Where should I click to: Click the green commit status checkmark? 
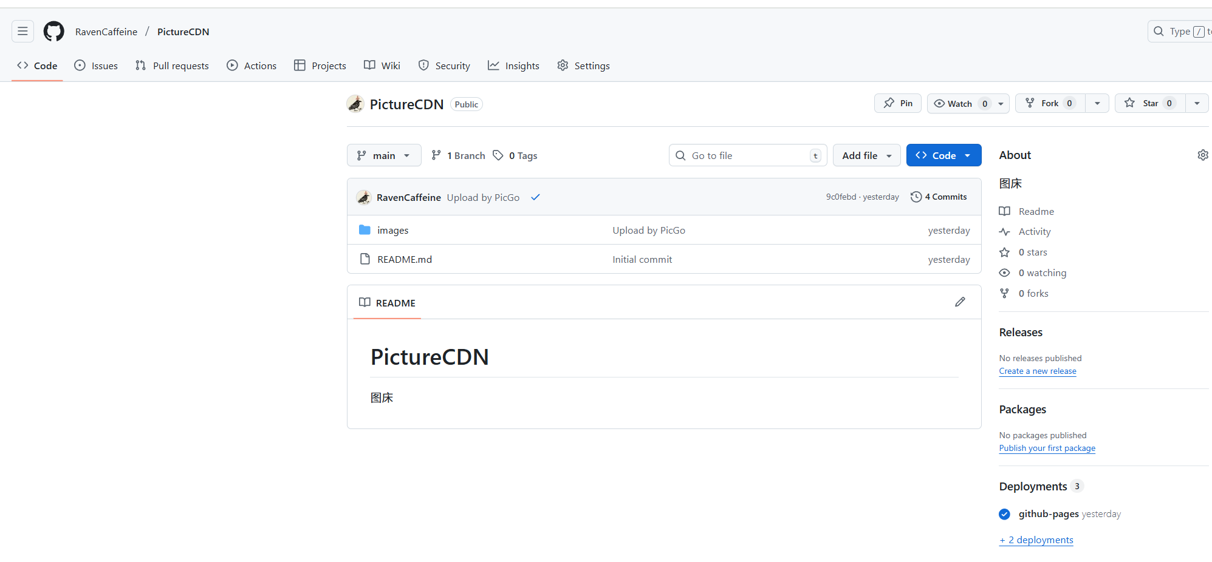tap(535, 197)
